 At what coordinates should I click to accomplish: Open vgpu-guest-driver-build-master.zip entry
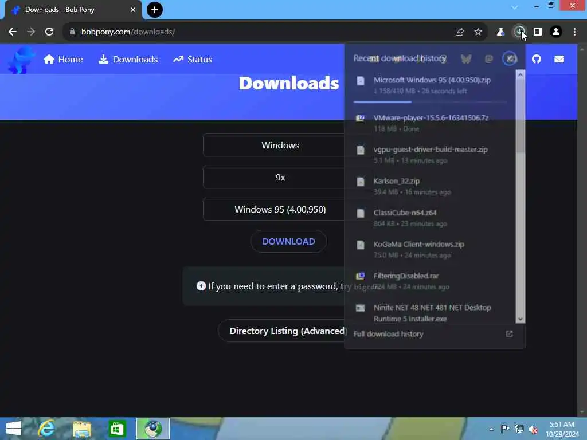[x=431, y=155]
